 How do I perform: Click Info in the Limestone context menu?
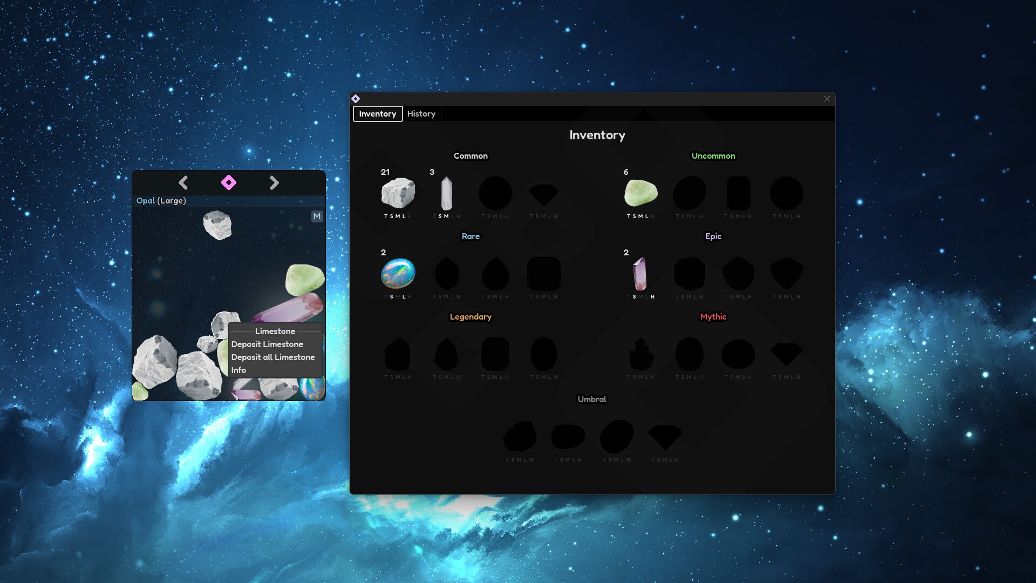238,370
